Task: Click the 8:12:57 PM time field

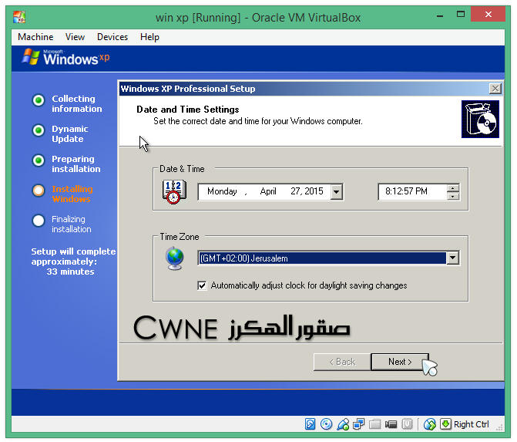Action: pos(412,192)
